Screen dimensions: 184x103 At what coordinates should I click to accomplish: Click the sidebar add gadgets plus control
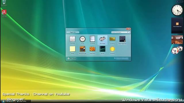(x=177, y=1)
